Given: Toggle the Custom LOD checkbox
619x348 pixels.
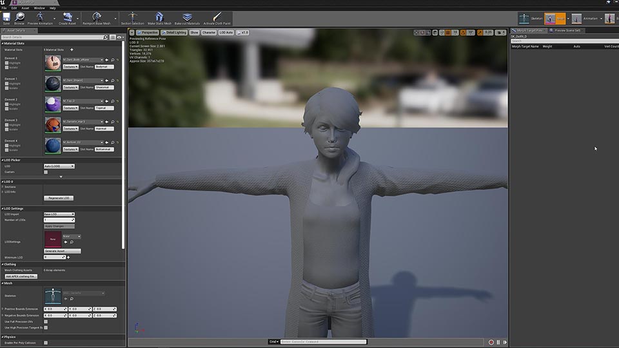Looking at the screenshot, I should (x=46, y=172).
